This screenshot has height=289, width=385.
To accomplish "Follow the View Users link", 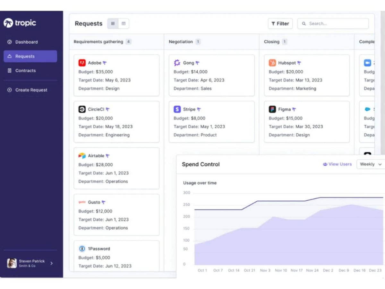I will point(337,164).
